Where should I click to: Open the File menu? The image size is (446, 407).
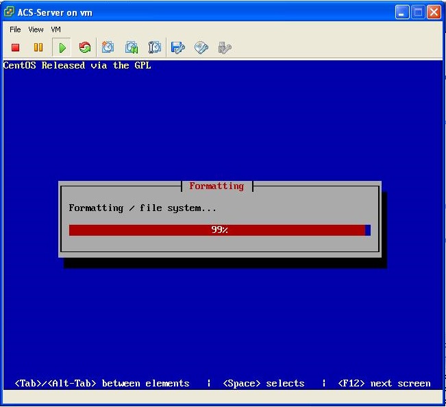[15, 29]
